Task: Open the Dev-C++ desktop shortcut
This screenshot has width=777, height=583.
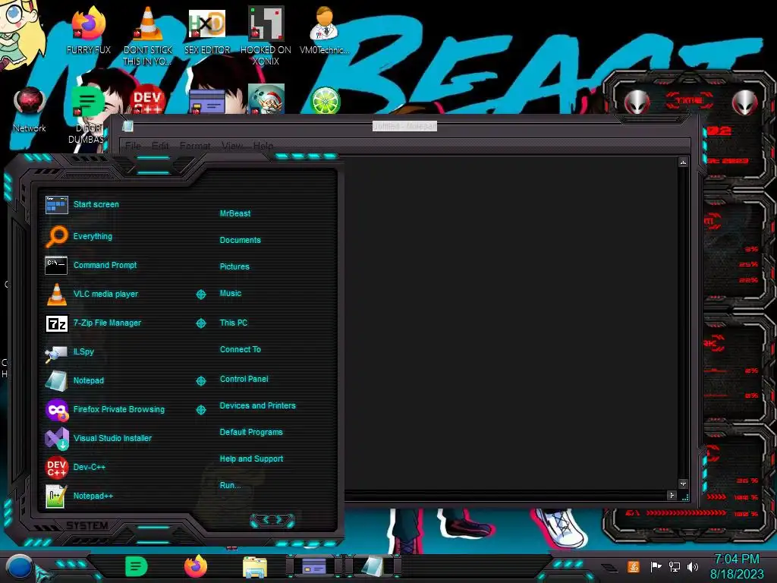Action: [x=147, y=100]
